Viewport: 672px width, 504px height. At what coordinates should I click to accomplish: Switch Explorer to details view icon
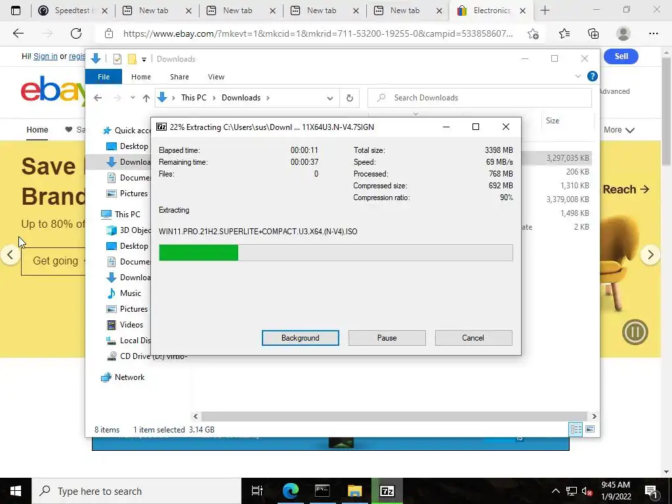(576, 429)
